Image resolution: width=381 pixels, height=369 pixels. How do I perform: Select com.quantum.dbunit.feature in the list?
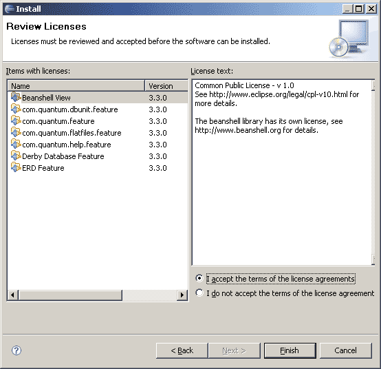tap(70, 109)
